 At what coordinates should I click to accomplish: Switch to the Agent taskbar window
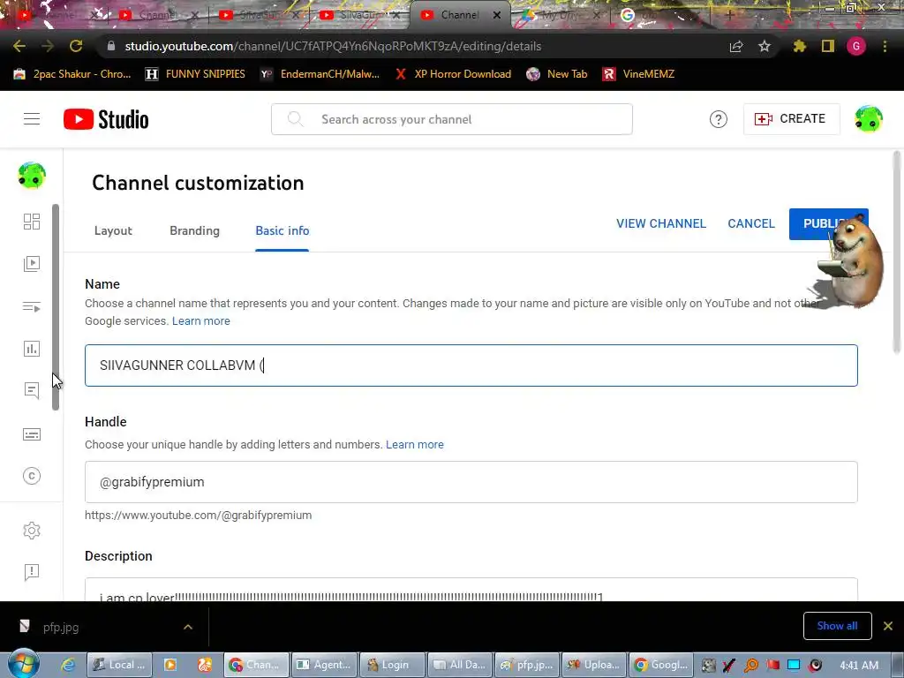point(325,665)
